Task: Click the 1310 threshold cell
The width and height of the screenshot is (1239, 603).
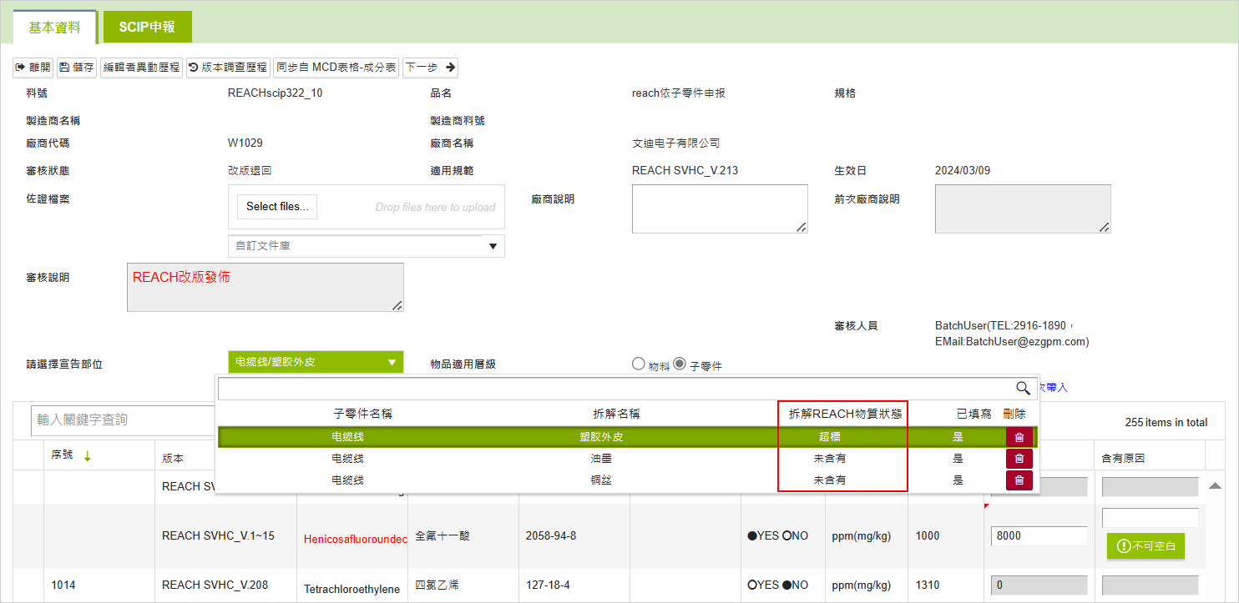Action: point(928,585)
